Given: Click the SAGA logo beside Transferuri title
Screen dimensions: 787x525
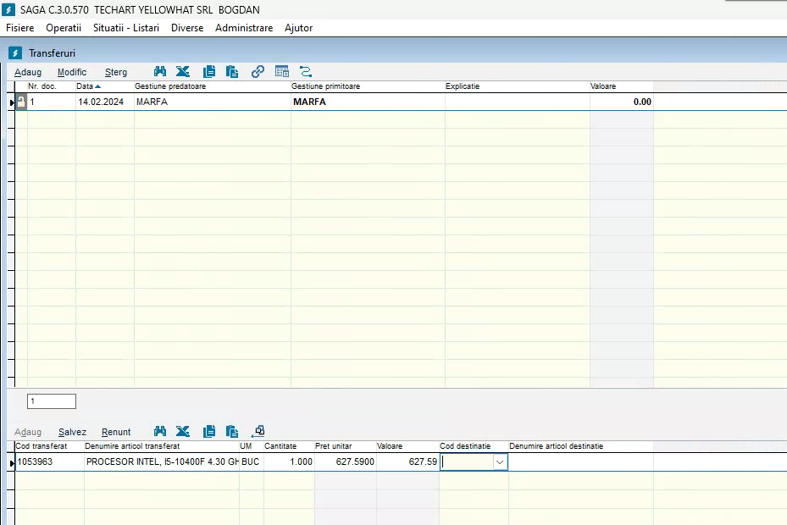Looking at the screenshot, I should point(15,52).
